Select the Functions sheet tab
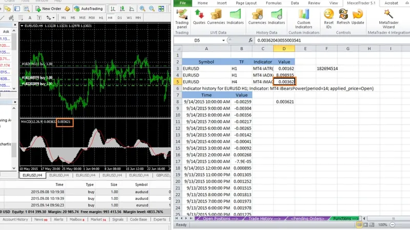The image size is (410, 230). coord(345,219)
